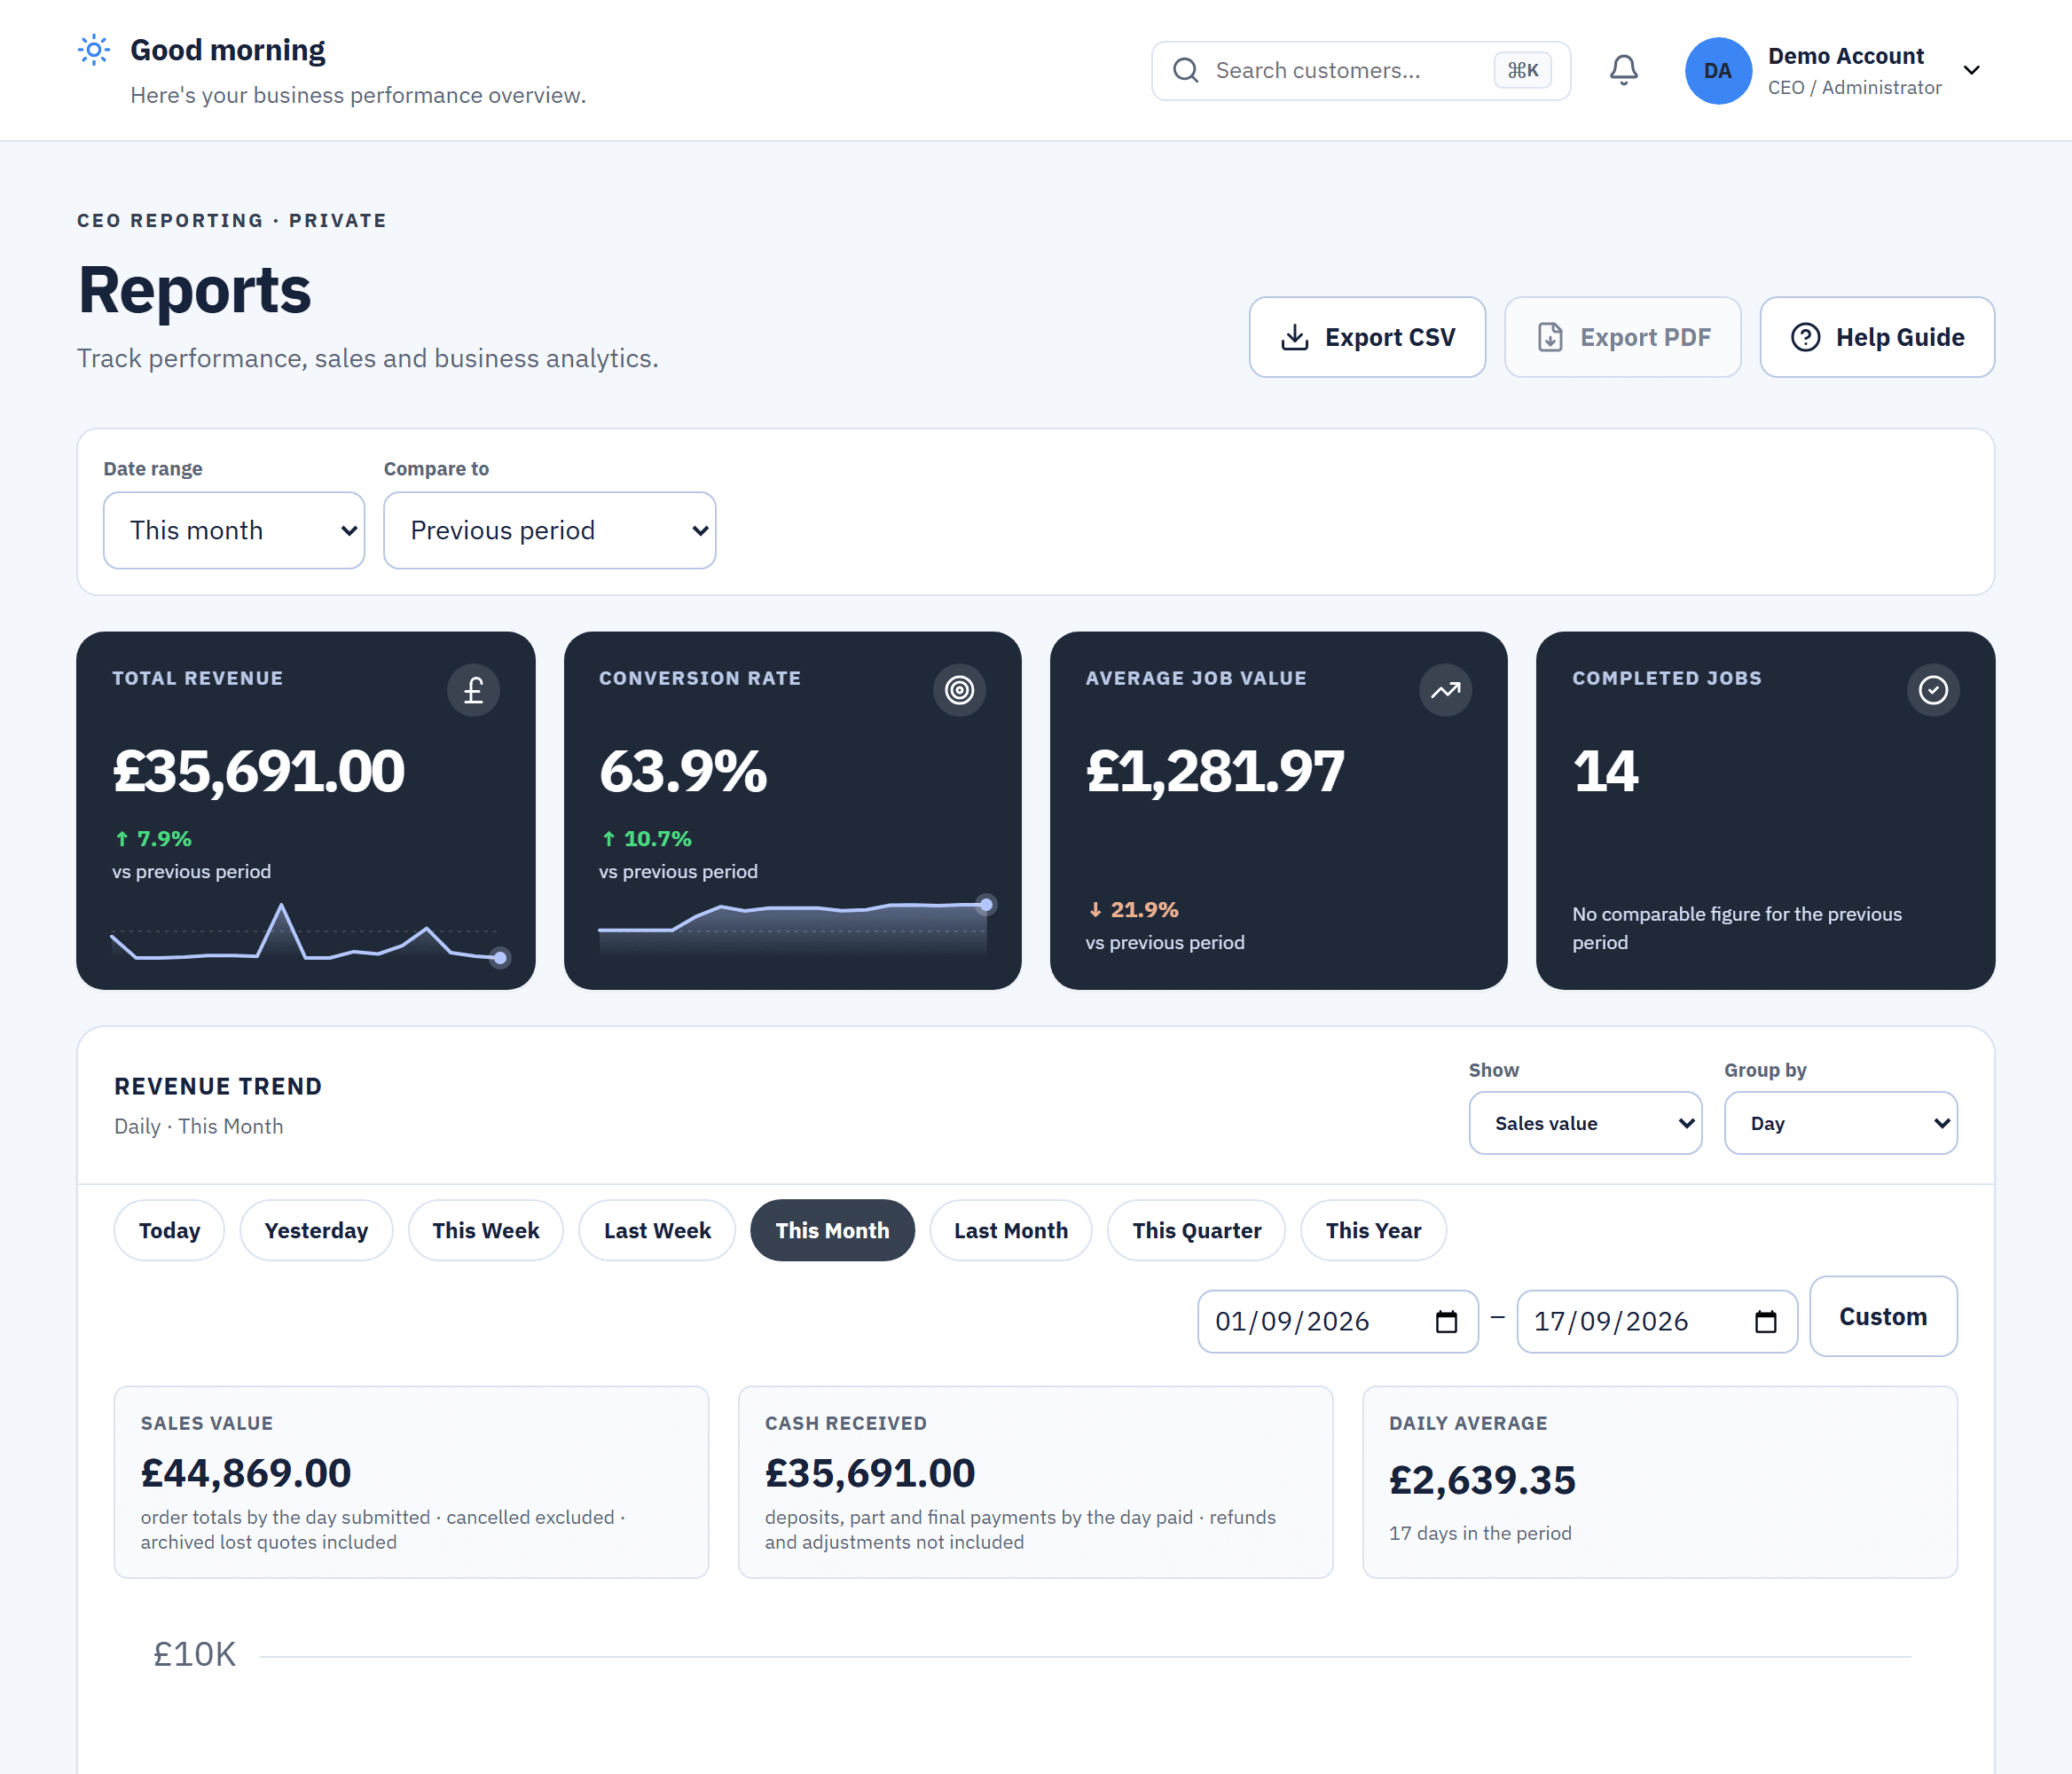Screen dimensions: 2072x1774
Task: Select the Yesterday range tab
Action: click(x=316, y=1230)
